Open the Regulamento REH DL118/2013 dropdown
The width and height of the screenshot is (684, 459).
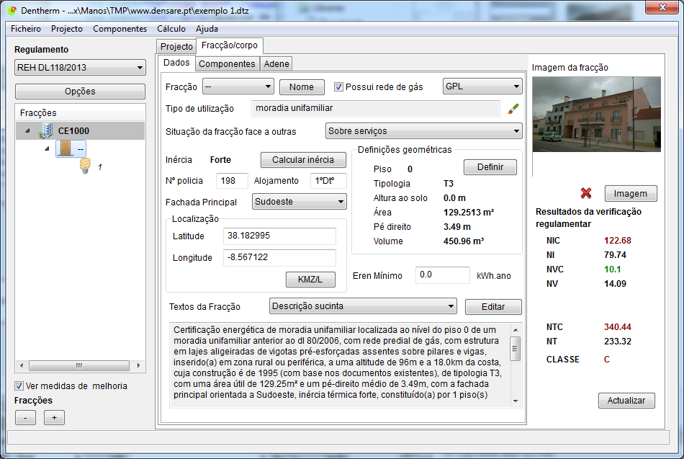click(x=80, y=68)
